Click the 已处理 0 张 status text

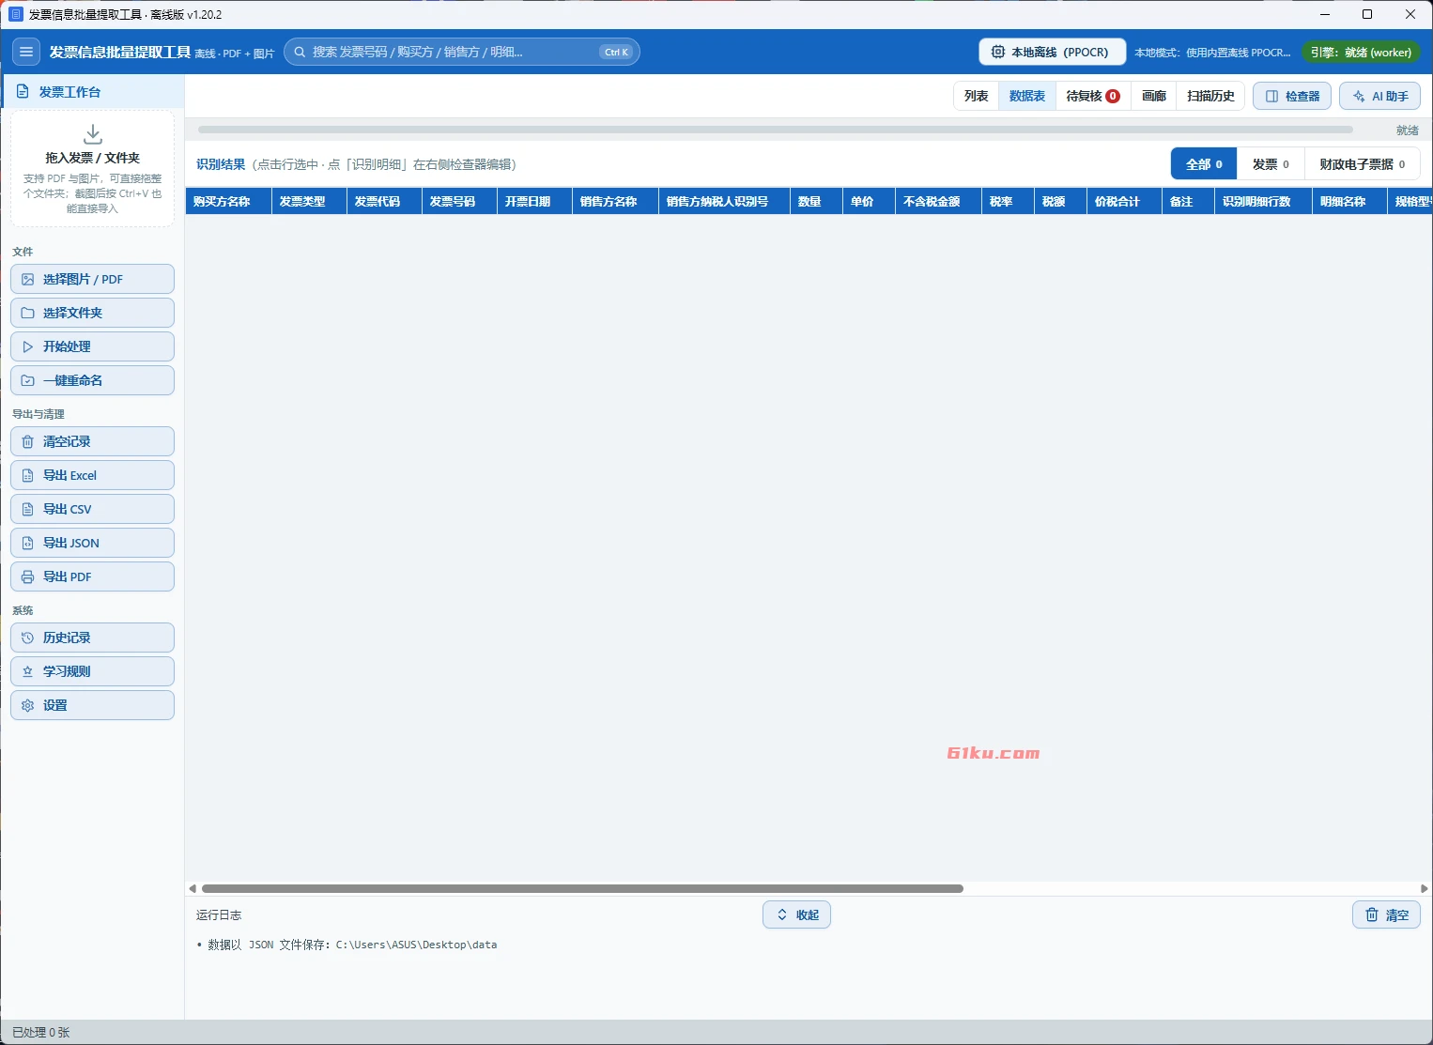[41, 1033]
